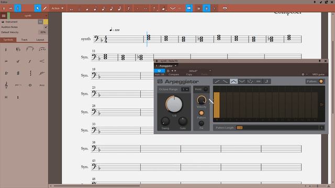Select the next preset arrow
The height and width of the screenshot is (188, 335).
pyautogui.click(x=175, y=70)
